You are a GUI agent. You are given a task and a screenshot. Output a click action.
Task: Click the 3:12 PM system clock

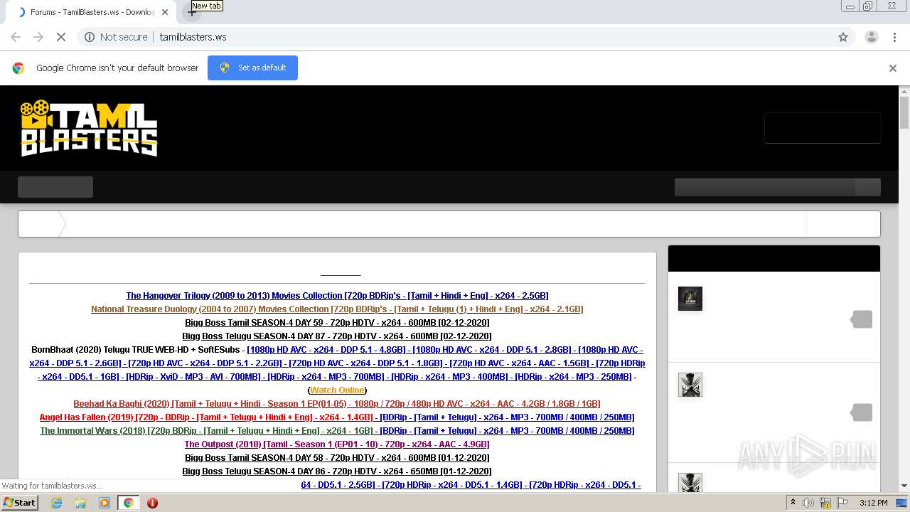[x=873, y=503]
